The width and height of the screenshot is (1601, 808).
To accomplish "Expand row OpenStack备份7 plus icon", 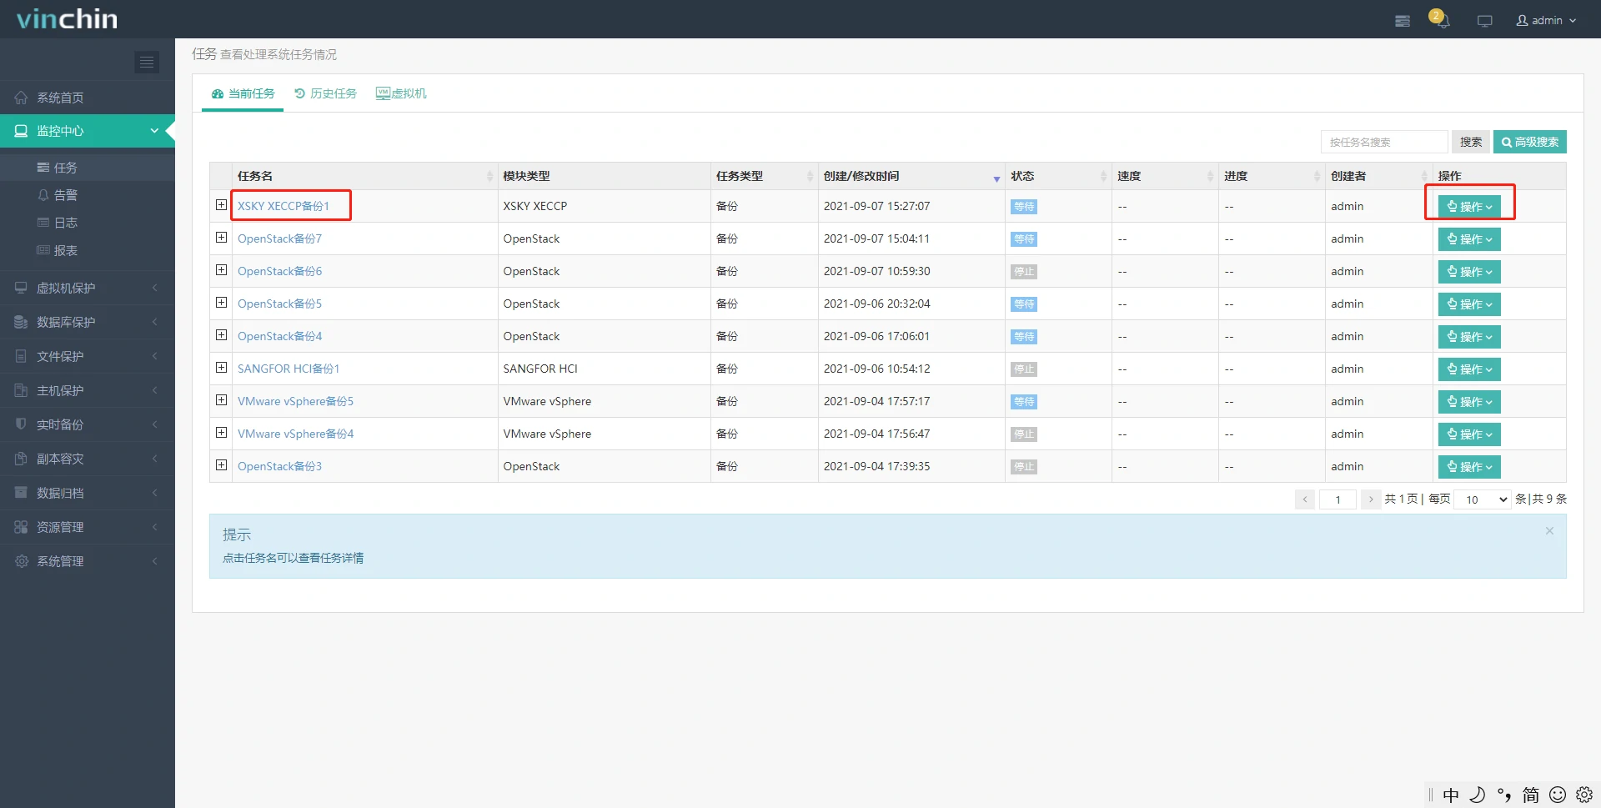I will [221, 238].
